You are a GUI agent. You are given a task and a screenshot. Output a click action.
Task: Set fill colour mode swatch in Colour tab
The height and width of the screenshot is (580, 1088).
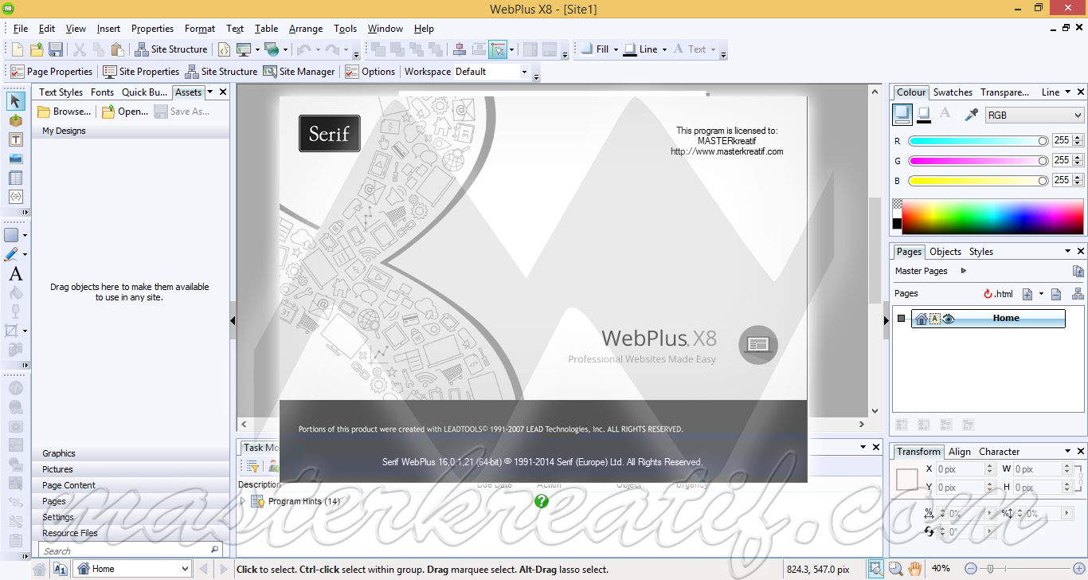pos(902,115)
